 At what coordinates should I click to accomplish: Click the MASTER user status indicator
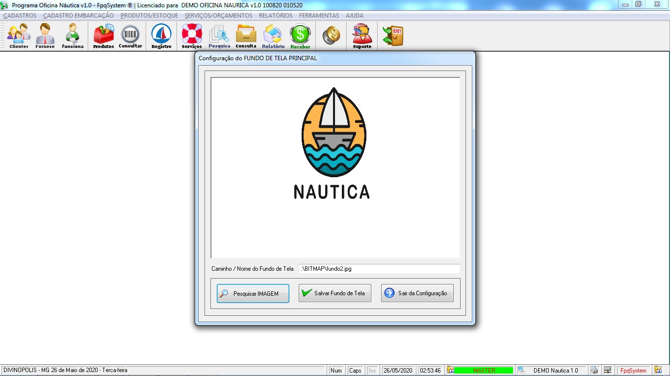pyautogui.click(x=484, y=370)
